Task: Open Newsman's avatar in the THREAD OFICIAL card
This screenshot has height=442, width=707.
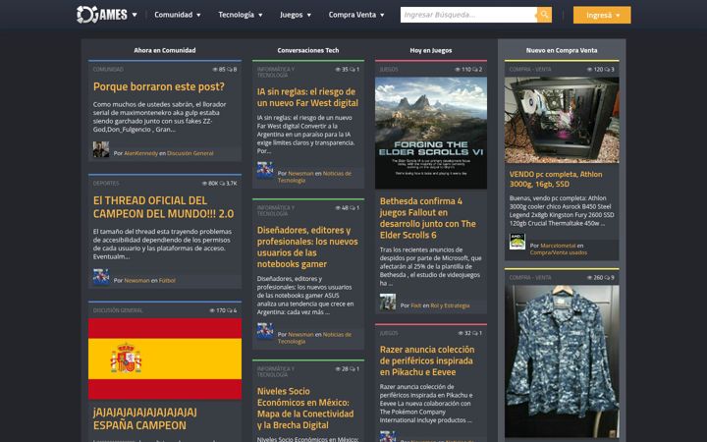Action: (x=101, y=276)
